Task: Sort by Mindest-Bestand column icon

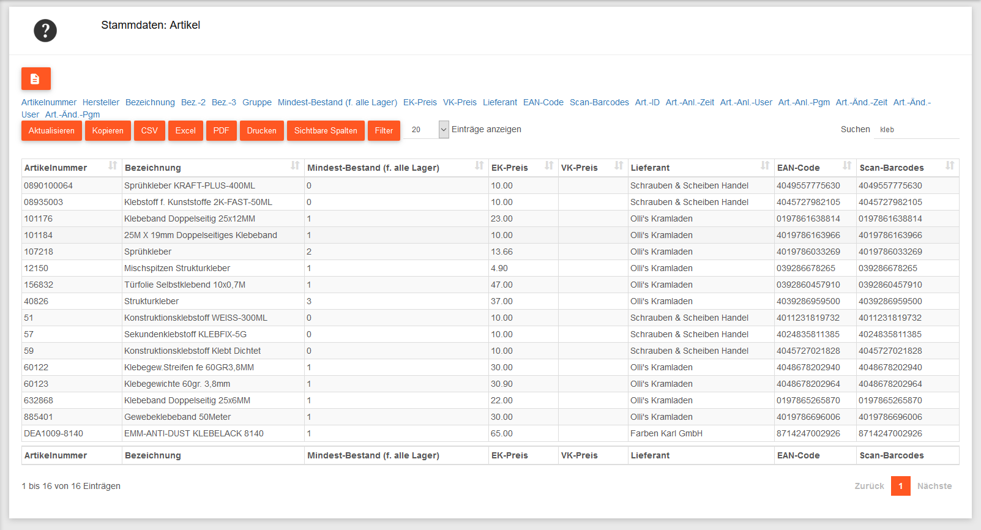Action: click(479, 166)
